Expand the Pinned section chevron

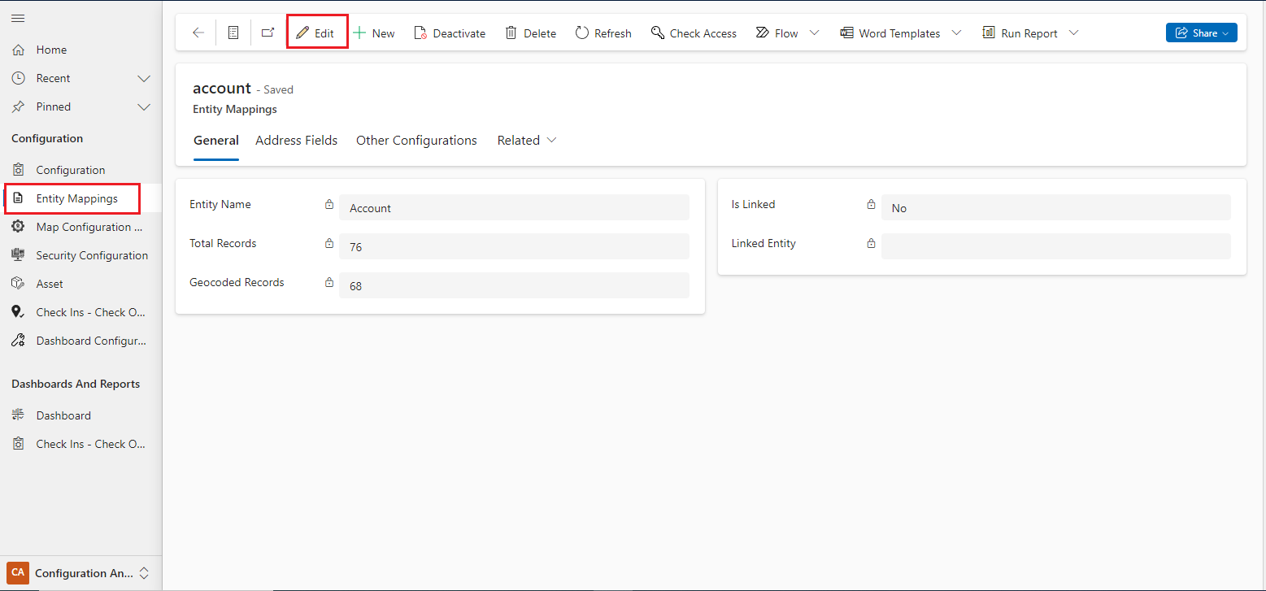tap(144, 106)
